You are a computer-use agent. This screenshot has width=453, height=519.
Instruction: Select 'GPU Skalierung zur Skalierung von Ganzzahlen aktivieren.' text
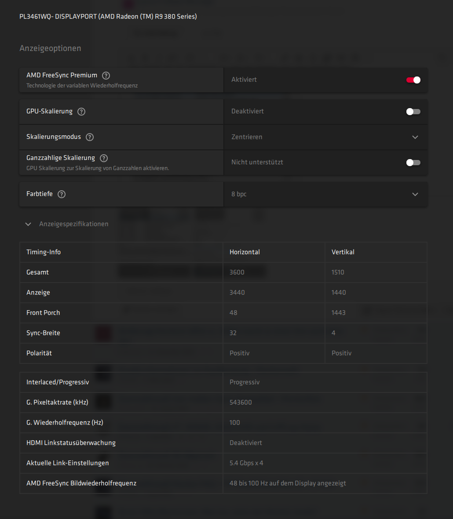(x=98, y=168)
